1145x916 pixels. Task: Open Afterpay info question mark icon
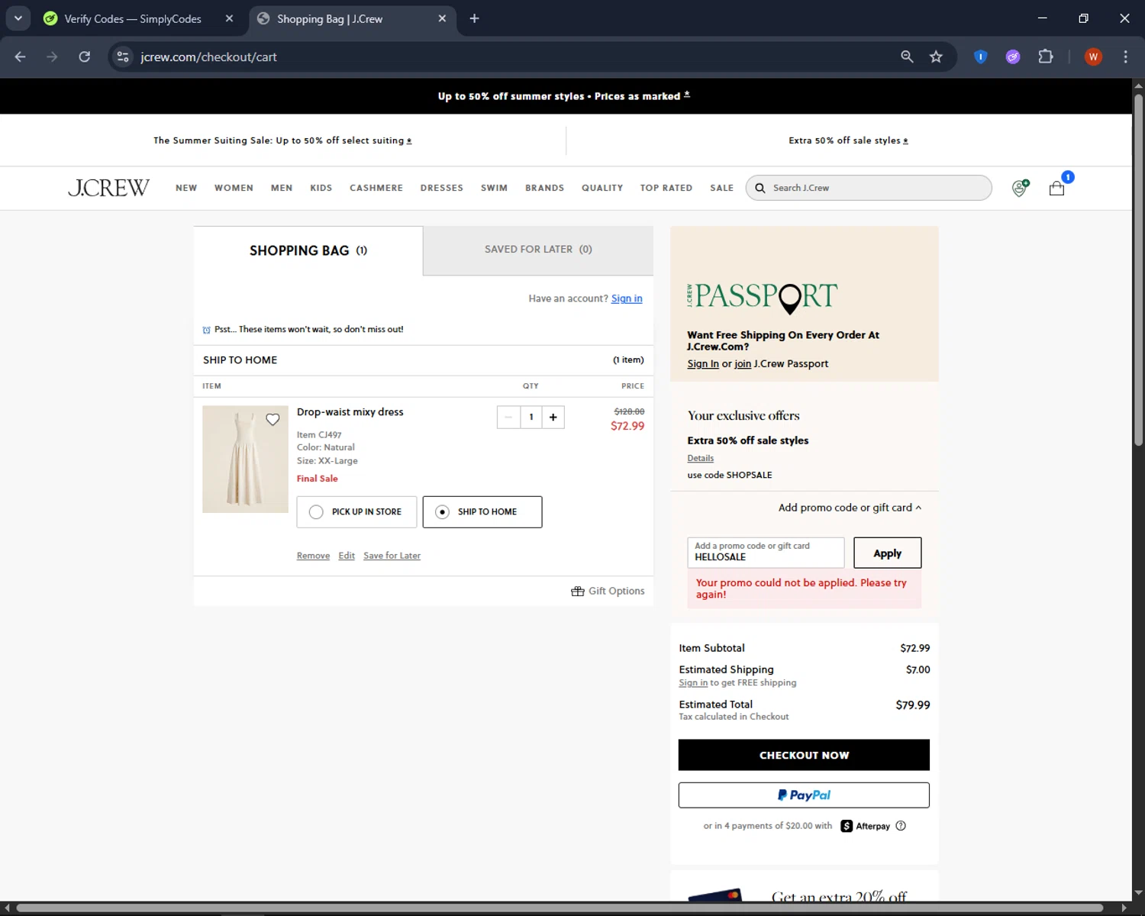tap(901, 826)
